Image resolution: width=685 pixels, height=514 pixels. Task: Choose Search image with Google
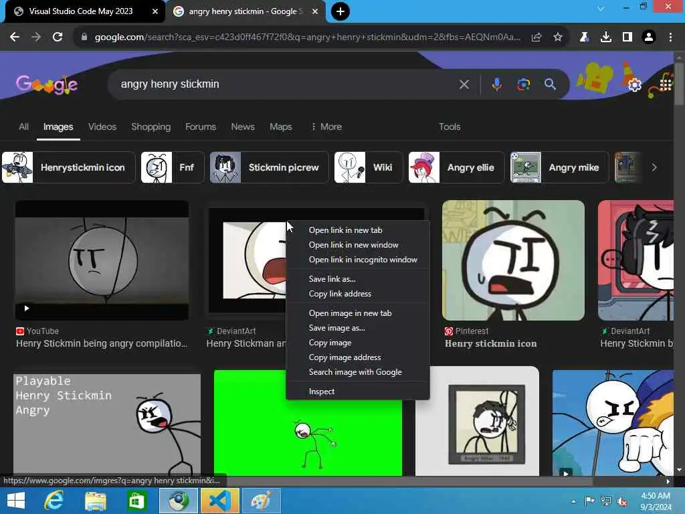(x=357, y=372)
